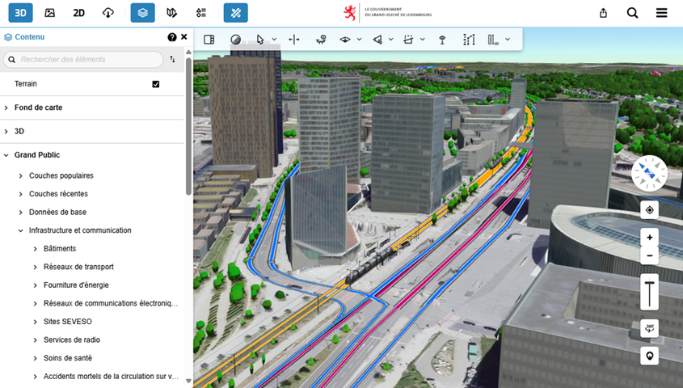This screenshot has height=388, width=683.
Task: Open the share icon in top bar
Action: pos(603,13)
